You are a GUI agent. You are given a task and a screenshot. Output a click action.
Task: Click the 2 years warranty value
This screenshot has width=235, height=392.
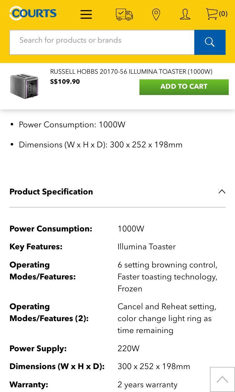coord(147,384)
